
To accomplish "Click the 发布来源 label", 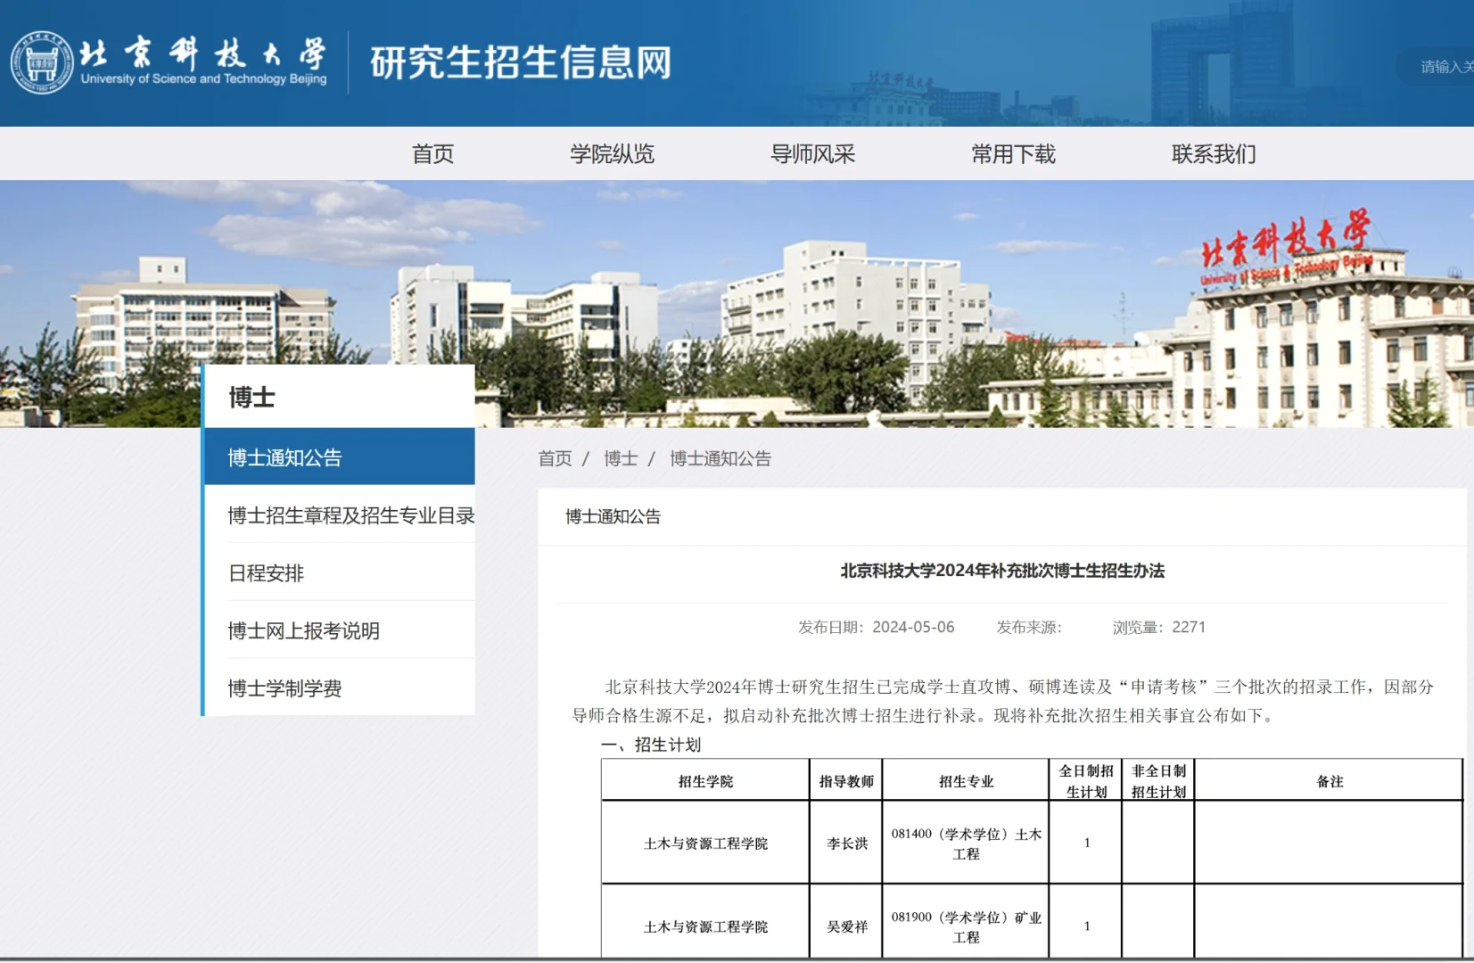I will pos(1029,627).
